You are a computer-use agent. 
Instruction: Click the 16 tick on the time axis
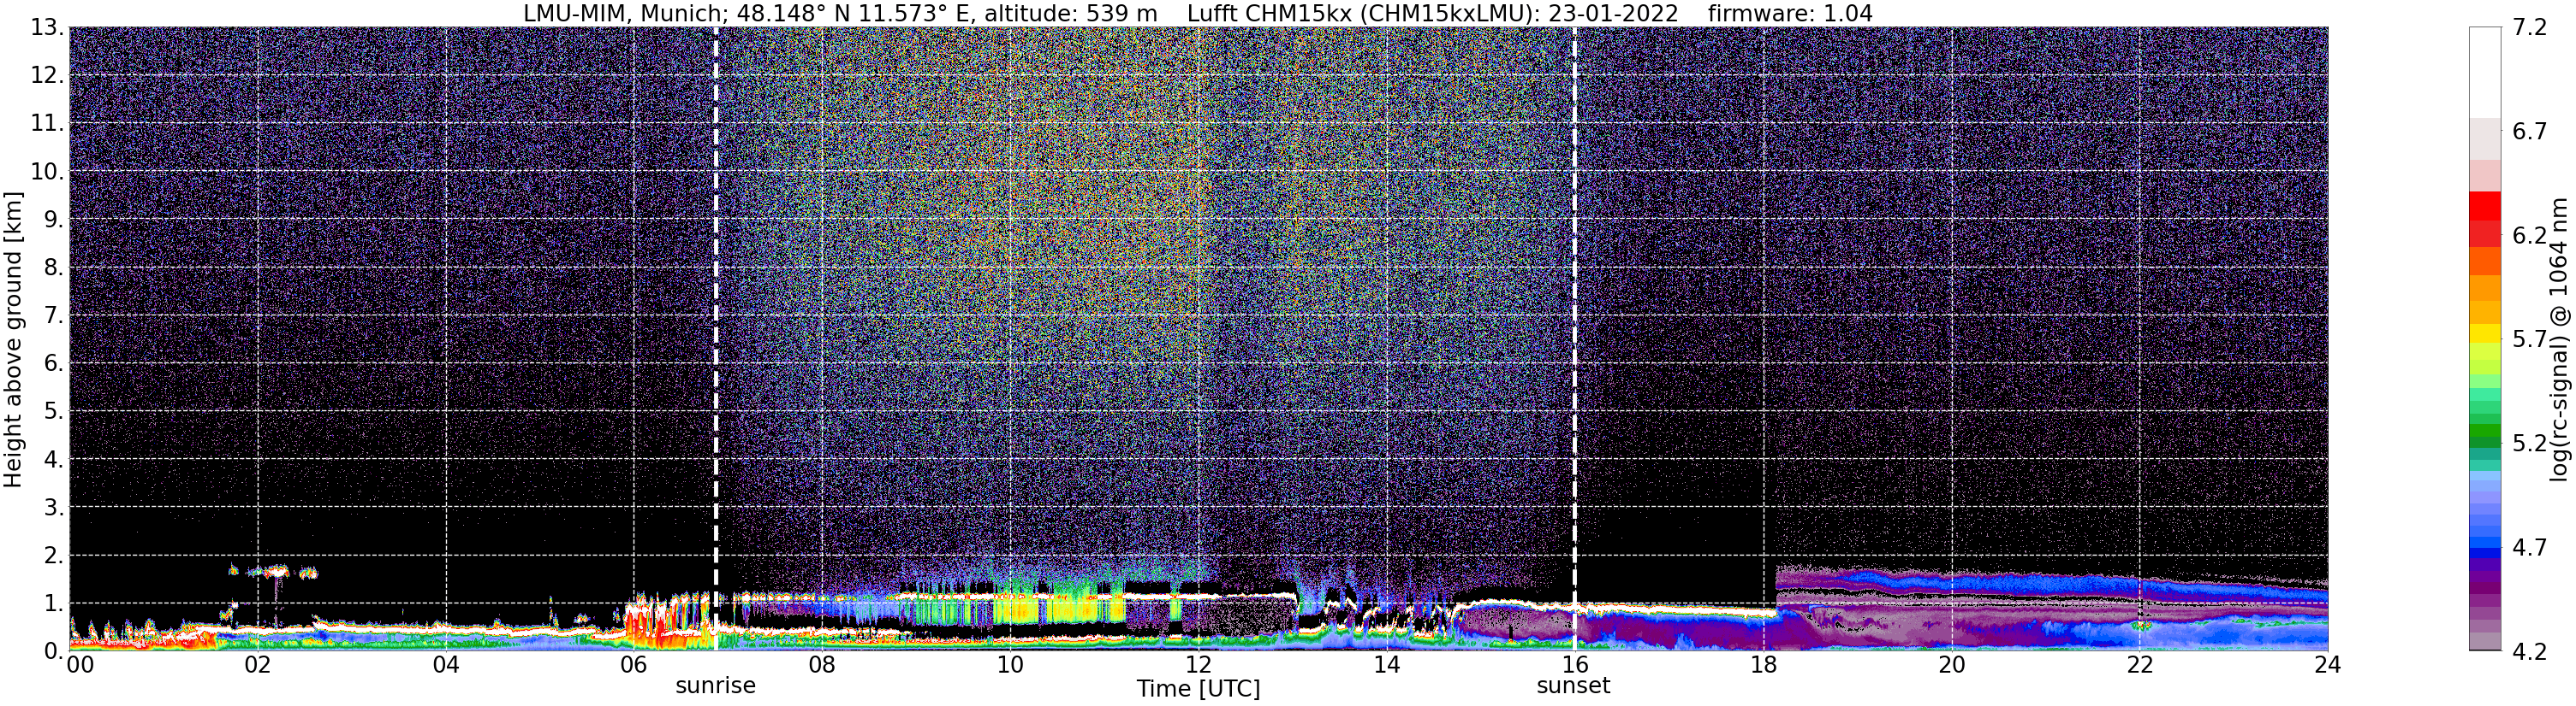[1574, 665]
